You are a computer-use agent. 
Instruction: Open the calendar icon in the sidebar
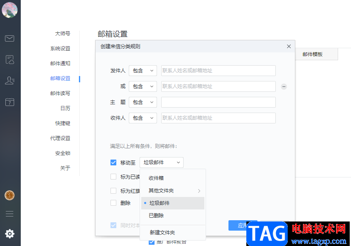(10, 102)
